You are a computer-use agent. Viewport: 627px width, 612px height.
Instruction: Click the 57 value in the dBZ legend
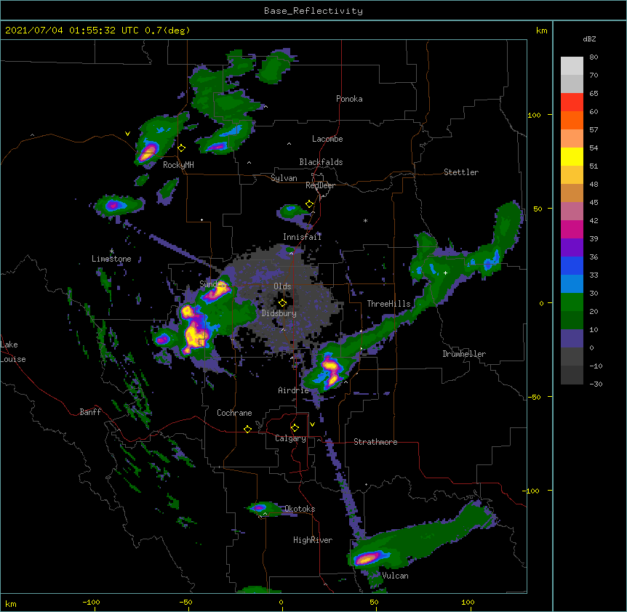[594, 130]
